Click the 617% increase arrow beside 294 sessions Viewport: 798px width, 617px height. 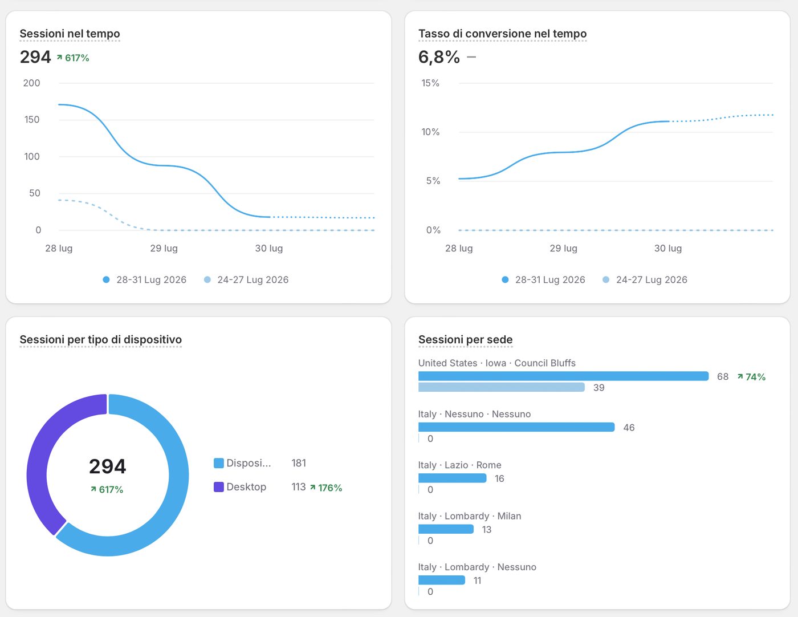coord(59,58)
